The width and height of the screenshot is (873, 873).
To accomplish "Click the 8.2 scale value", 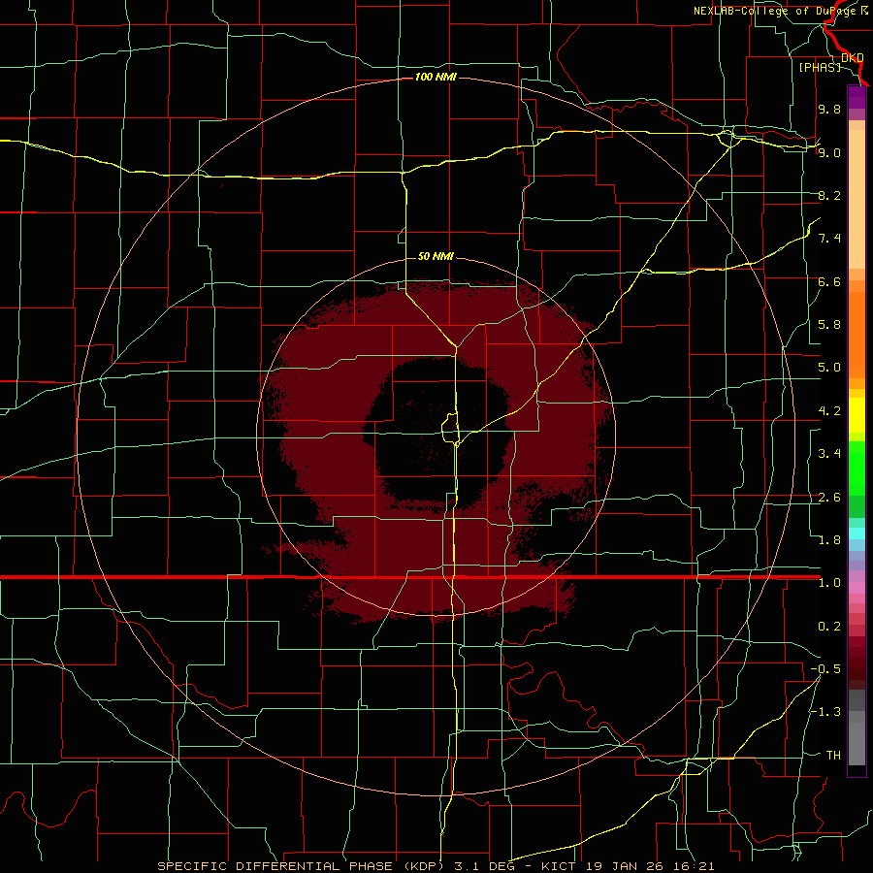I will click(829, 195).
